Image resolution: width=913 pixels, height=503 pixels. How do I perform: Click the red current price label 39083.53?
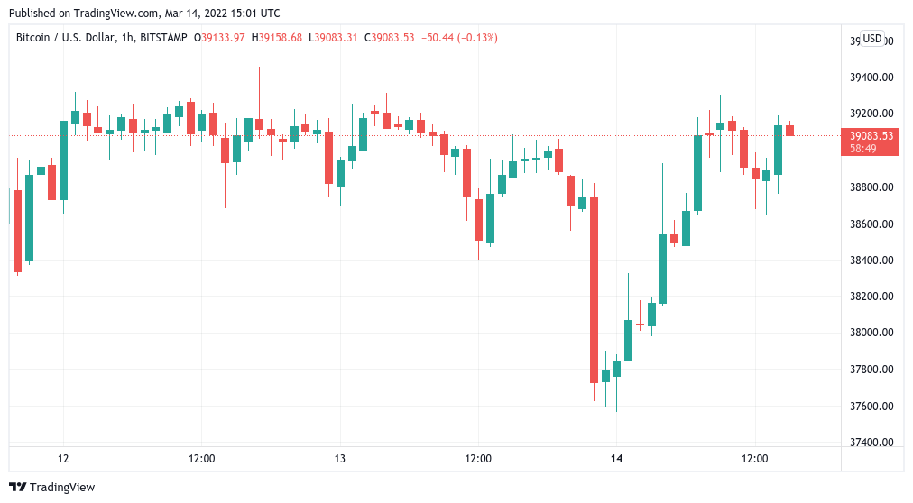tap(871, 136)
